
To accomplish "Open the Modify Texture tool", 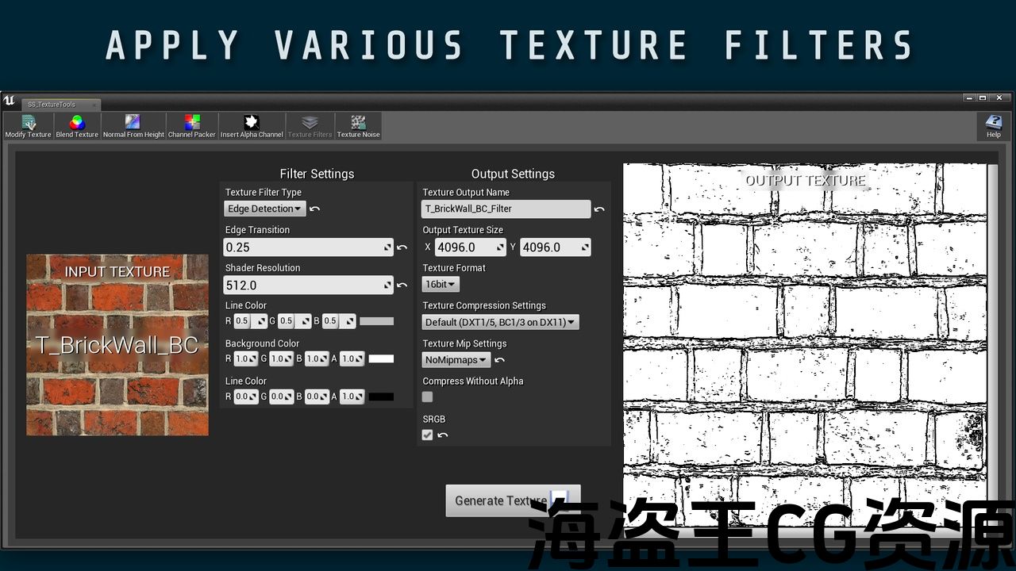I will 28,126.
